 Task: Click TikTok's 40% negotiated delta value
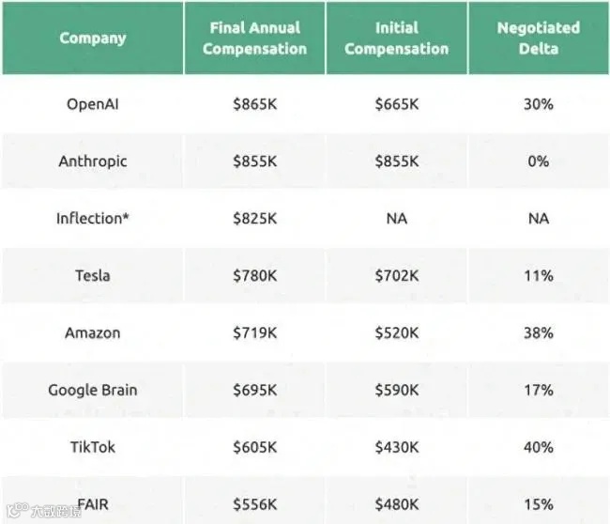pos(538,447)
